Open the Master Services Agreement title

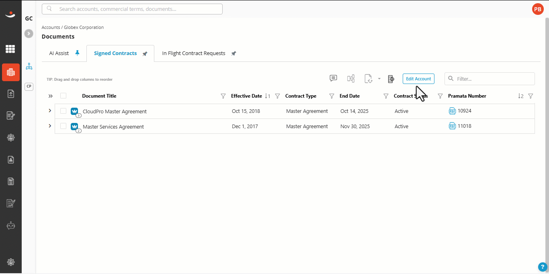click(x=113, y=127)
